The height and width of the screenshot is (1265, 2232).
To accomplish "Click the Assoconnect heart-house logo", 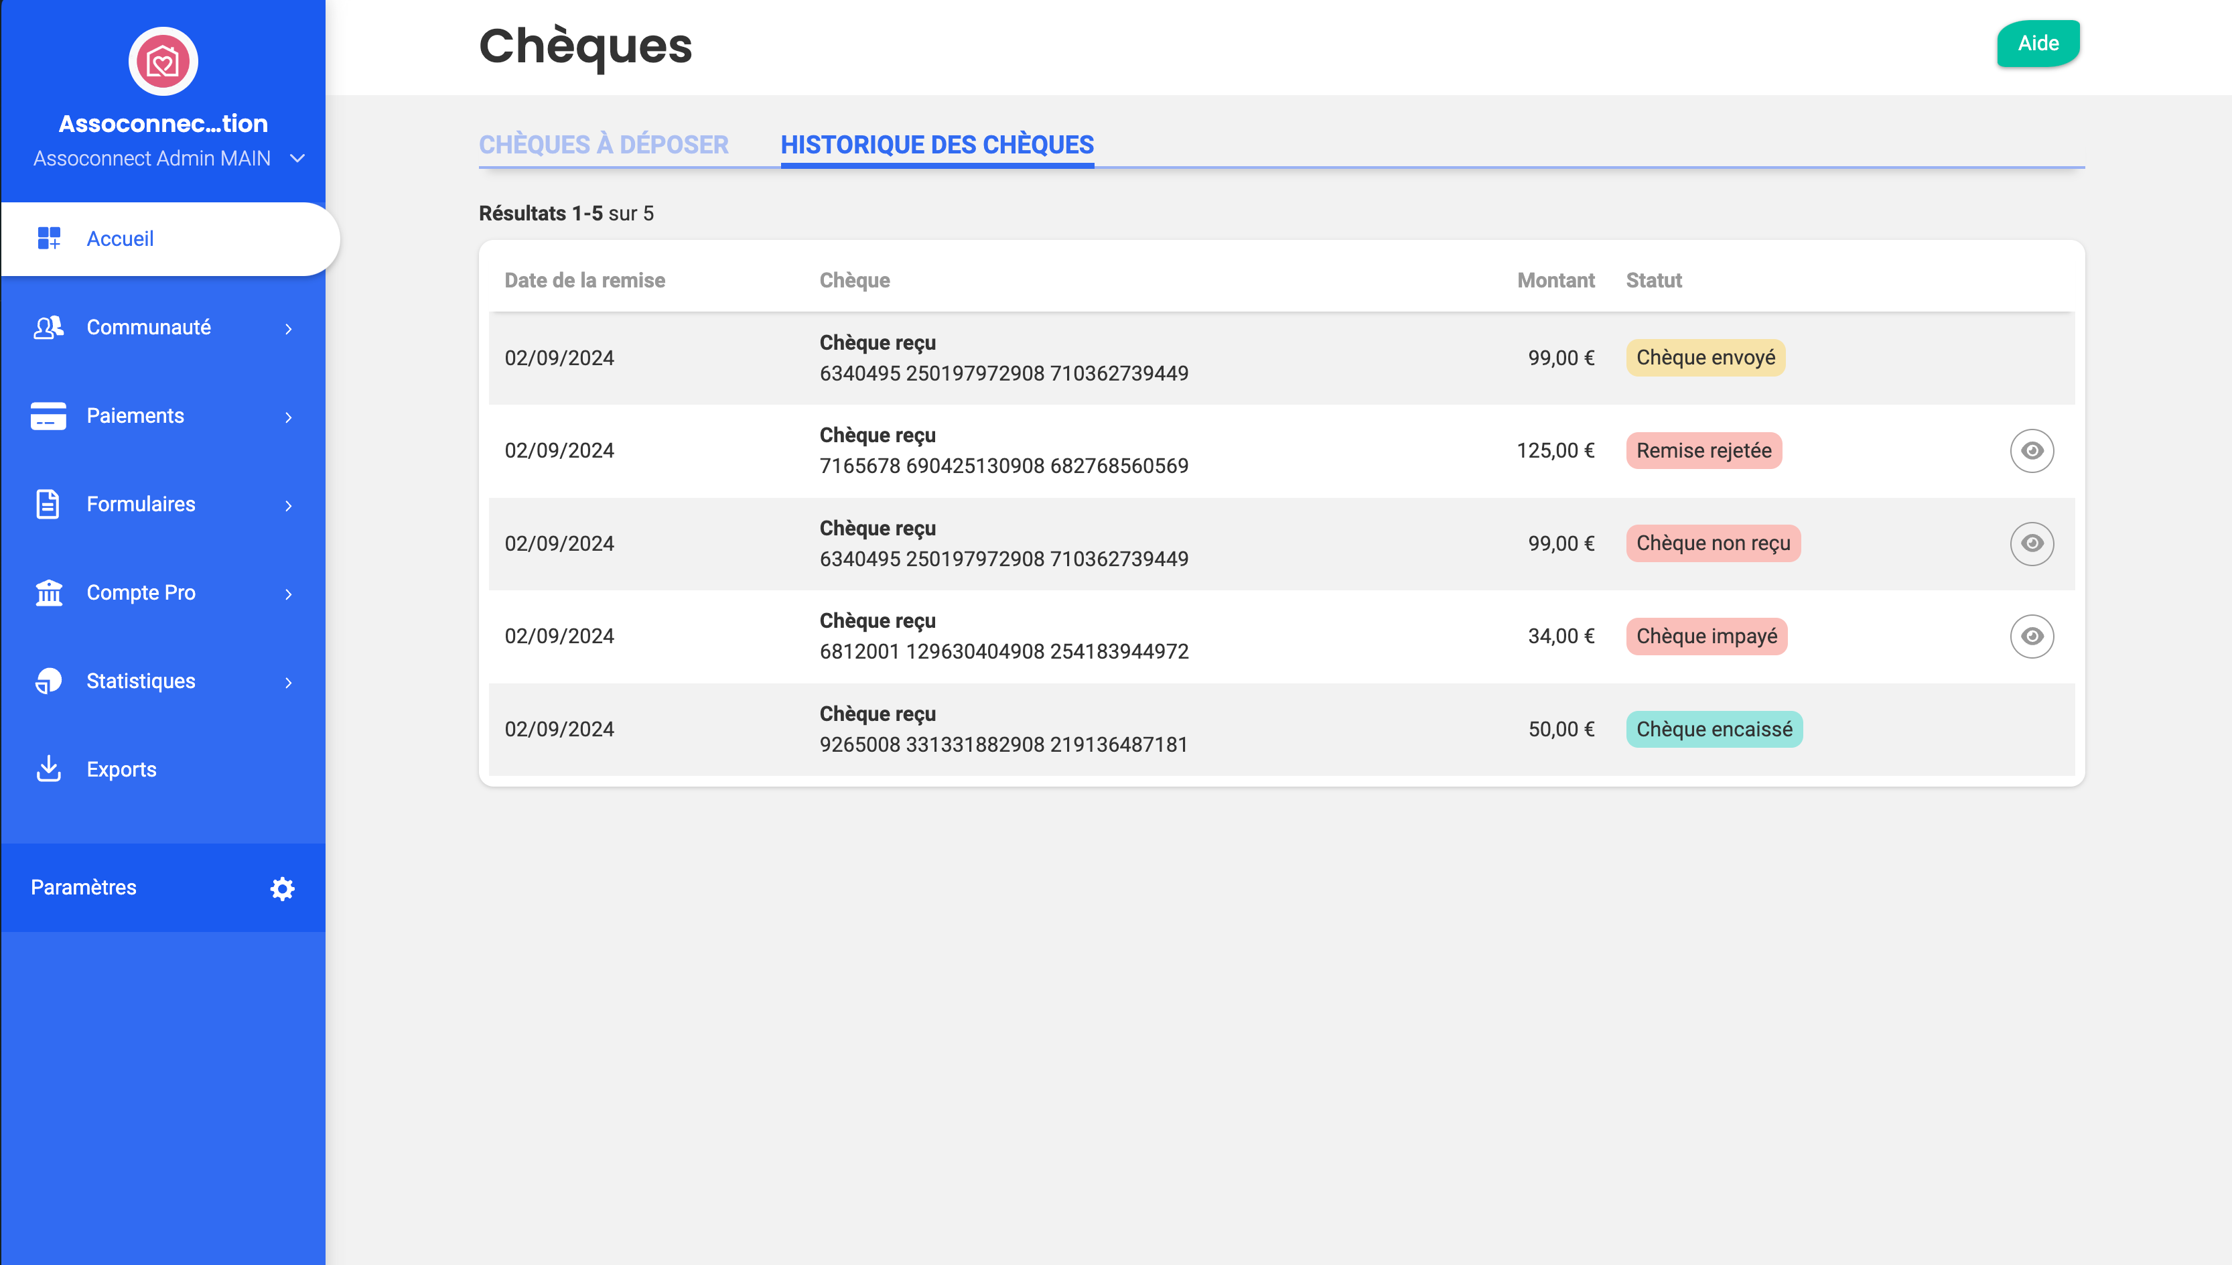I will pos(163,62).
